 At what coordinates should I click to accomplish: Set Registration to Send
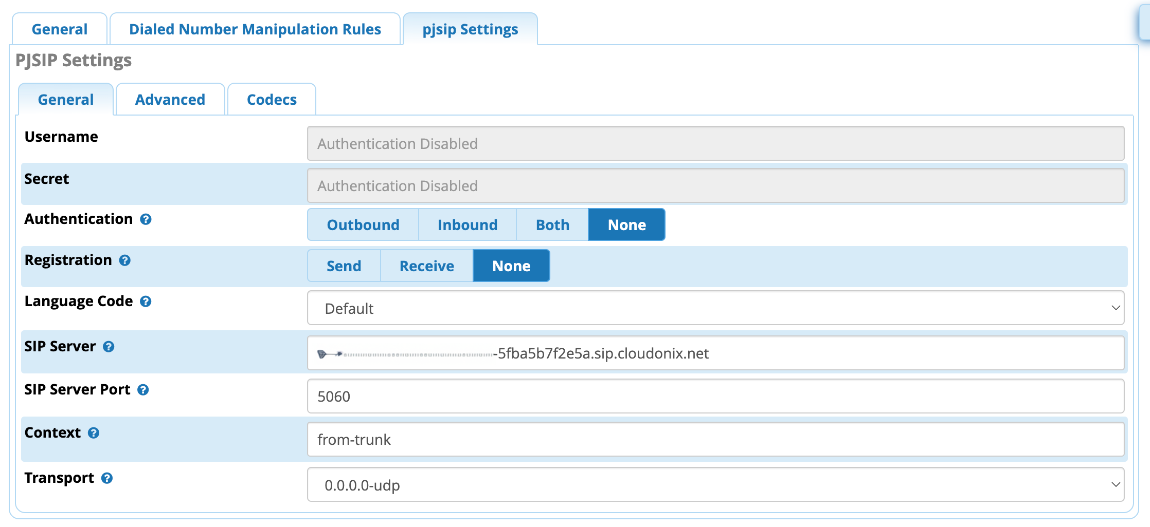tap(344, 266)
